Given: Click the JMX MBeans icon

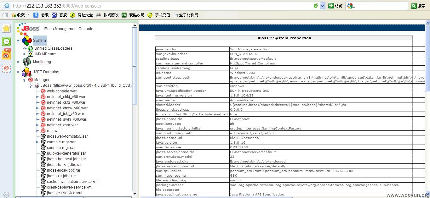Looking at the screenshot, I should click(x=31, y=54).
